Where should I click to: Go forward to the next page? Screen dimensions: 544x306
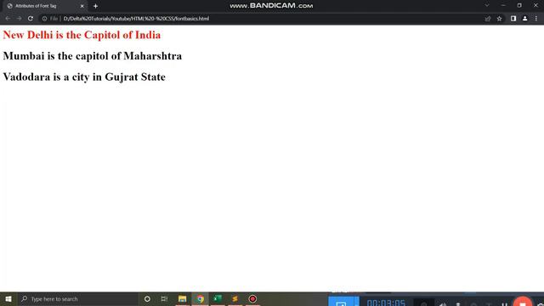point(19,19)
